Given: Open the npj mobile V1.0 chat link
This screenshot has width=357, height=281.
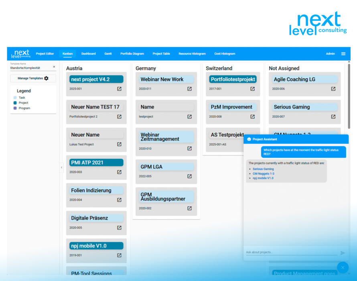Looking at the screenshot, I should pyautogui.click(x=263, y=178).
